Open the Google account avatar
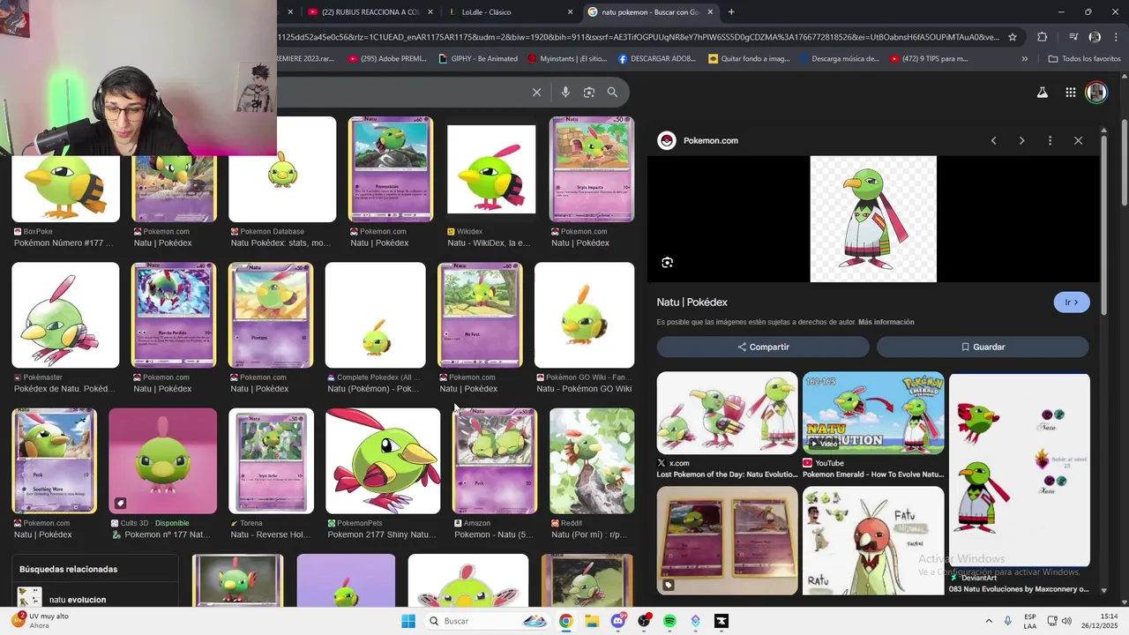The image size is (1129, 635). [x=1096, y=93]
